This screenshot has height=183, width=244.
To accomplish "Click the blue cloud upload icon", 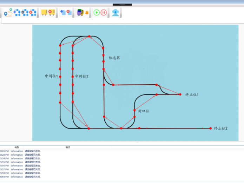I will tap(115, 12).
